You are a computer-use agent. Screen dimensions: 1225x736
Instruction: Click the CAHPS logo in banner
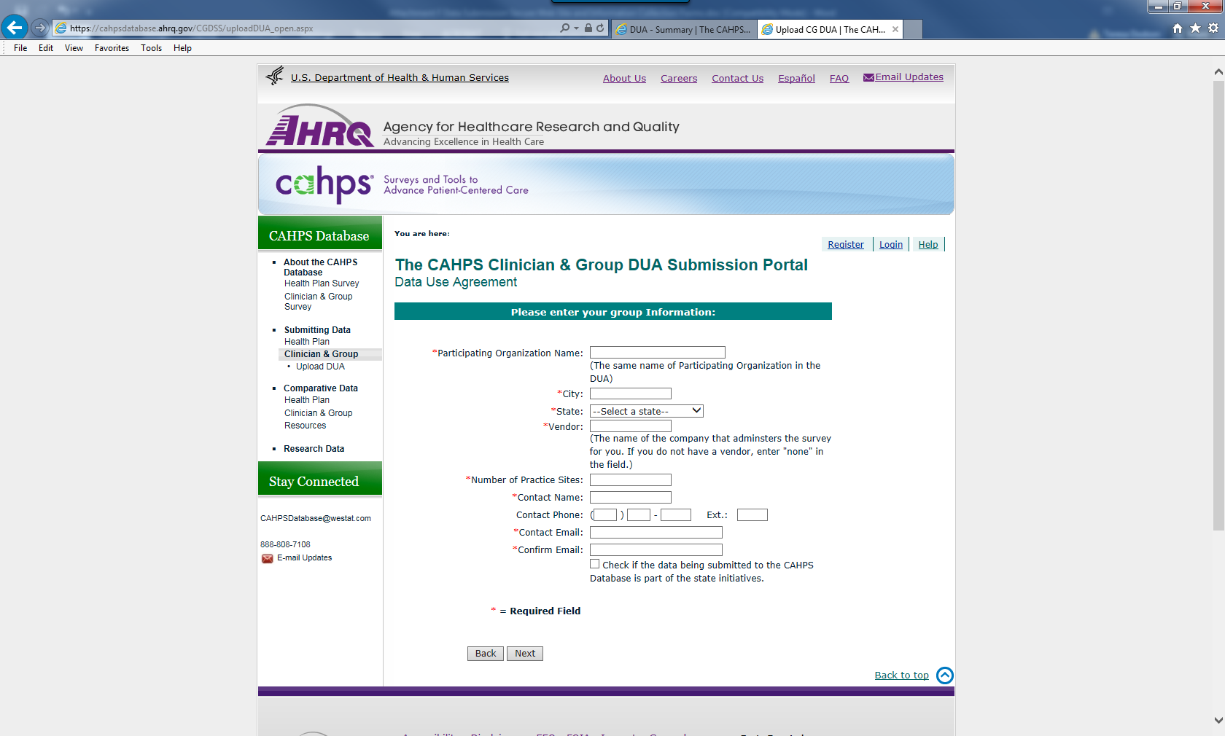click(324, 184)
